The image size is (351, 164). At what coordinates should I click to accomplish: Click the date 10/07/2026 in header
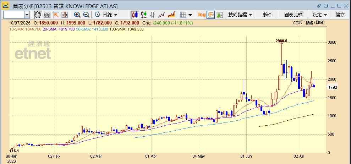click(20, 23)
